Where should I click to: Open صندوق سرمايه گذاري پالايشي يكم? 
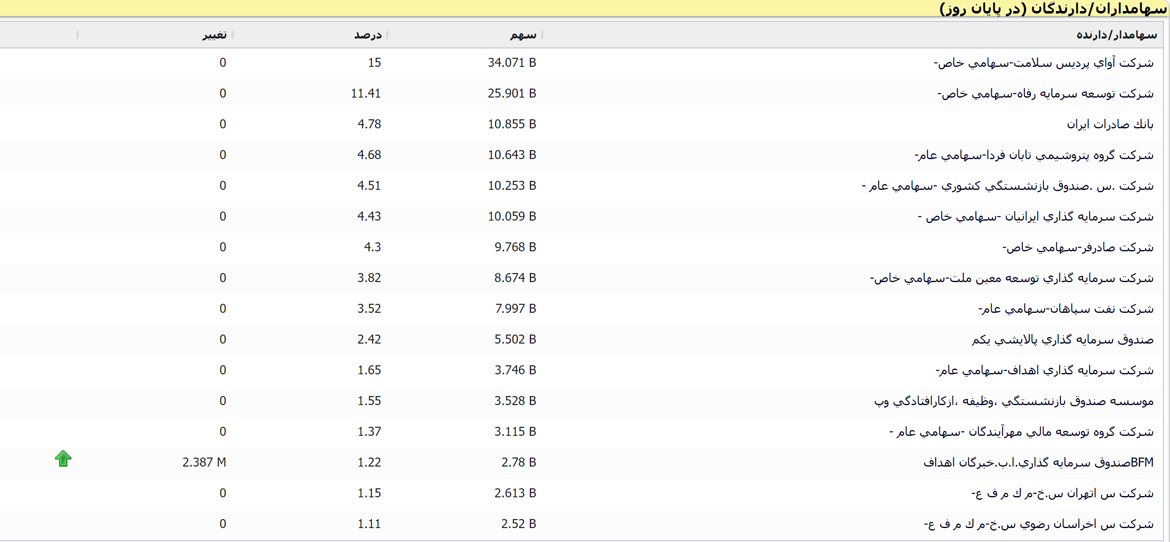point(1062,339)
